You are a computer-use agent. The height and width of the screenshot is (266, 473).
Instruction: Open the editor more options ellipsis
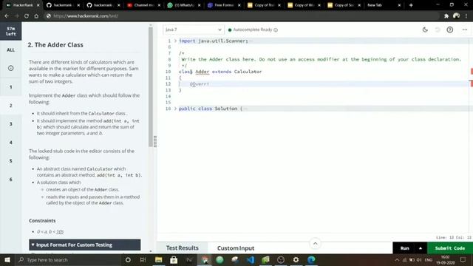[465, 30]
